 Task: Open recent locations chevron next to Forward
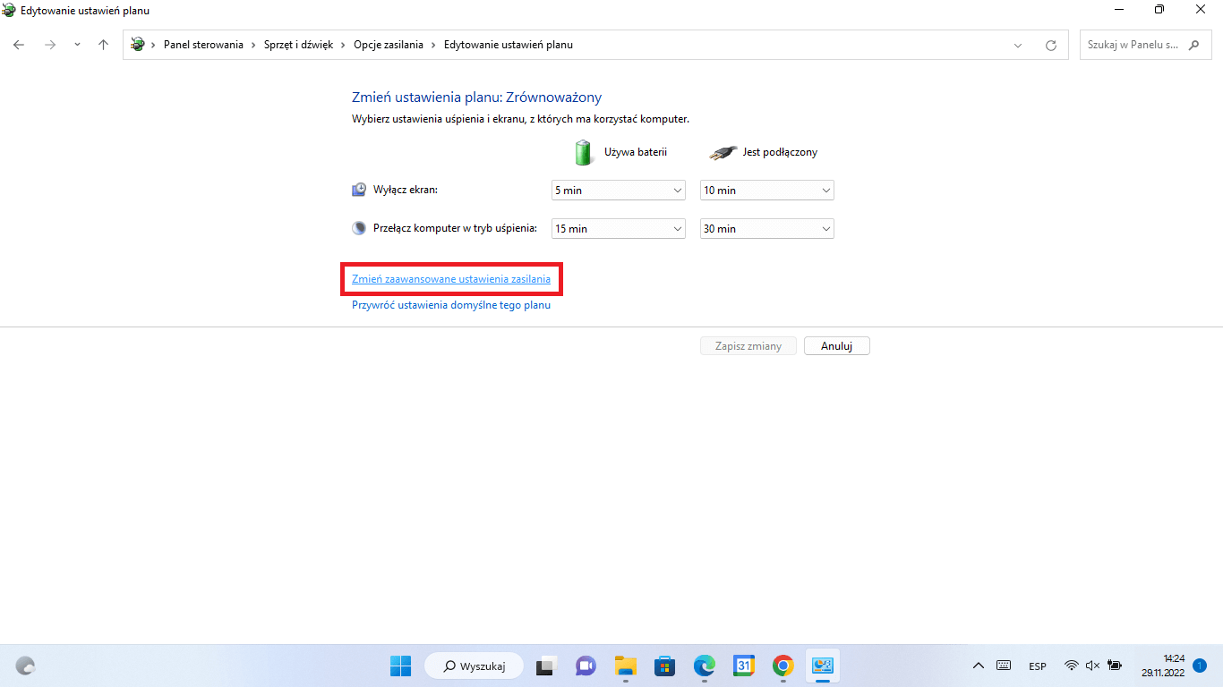[x=77, y=45]
